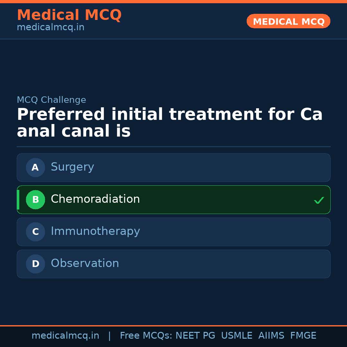Open the medicalmcq.in link under the logo
Screen dimensions: 347x347
[x=50, y=27]
